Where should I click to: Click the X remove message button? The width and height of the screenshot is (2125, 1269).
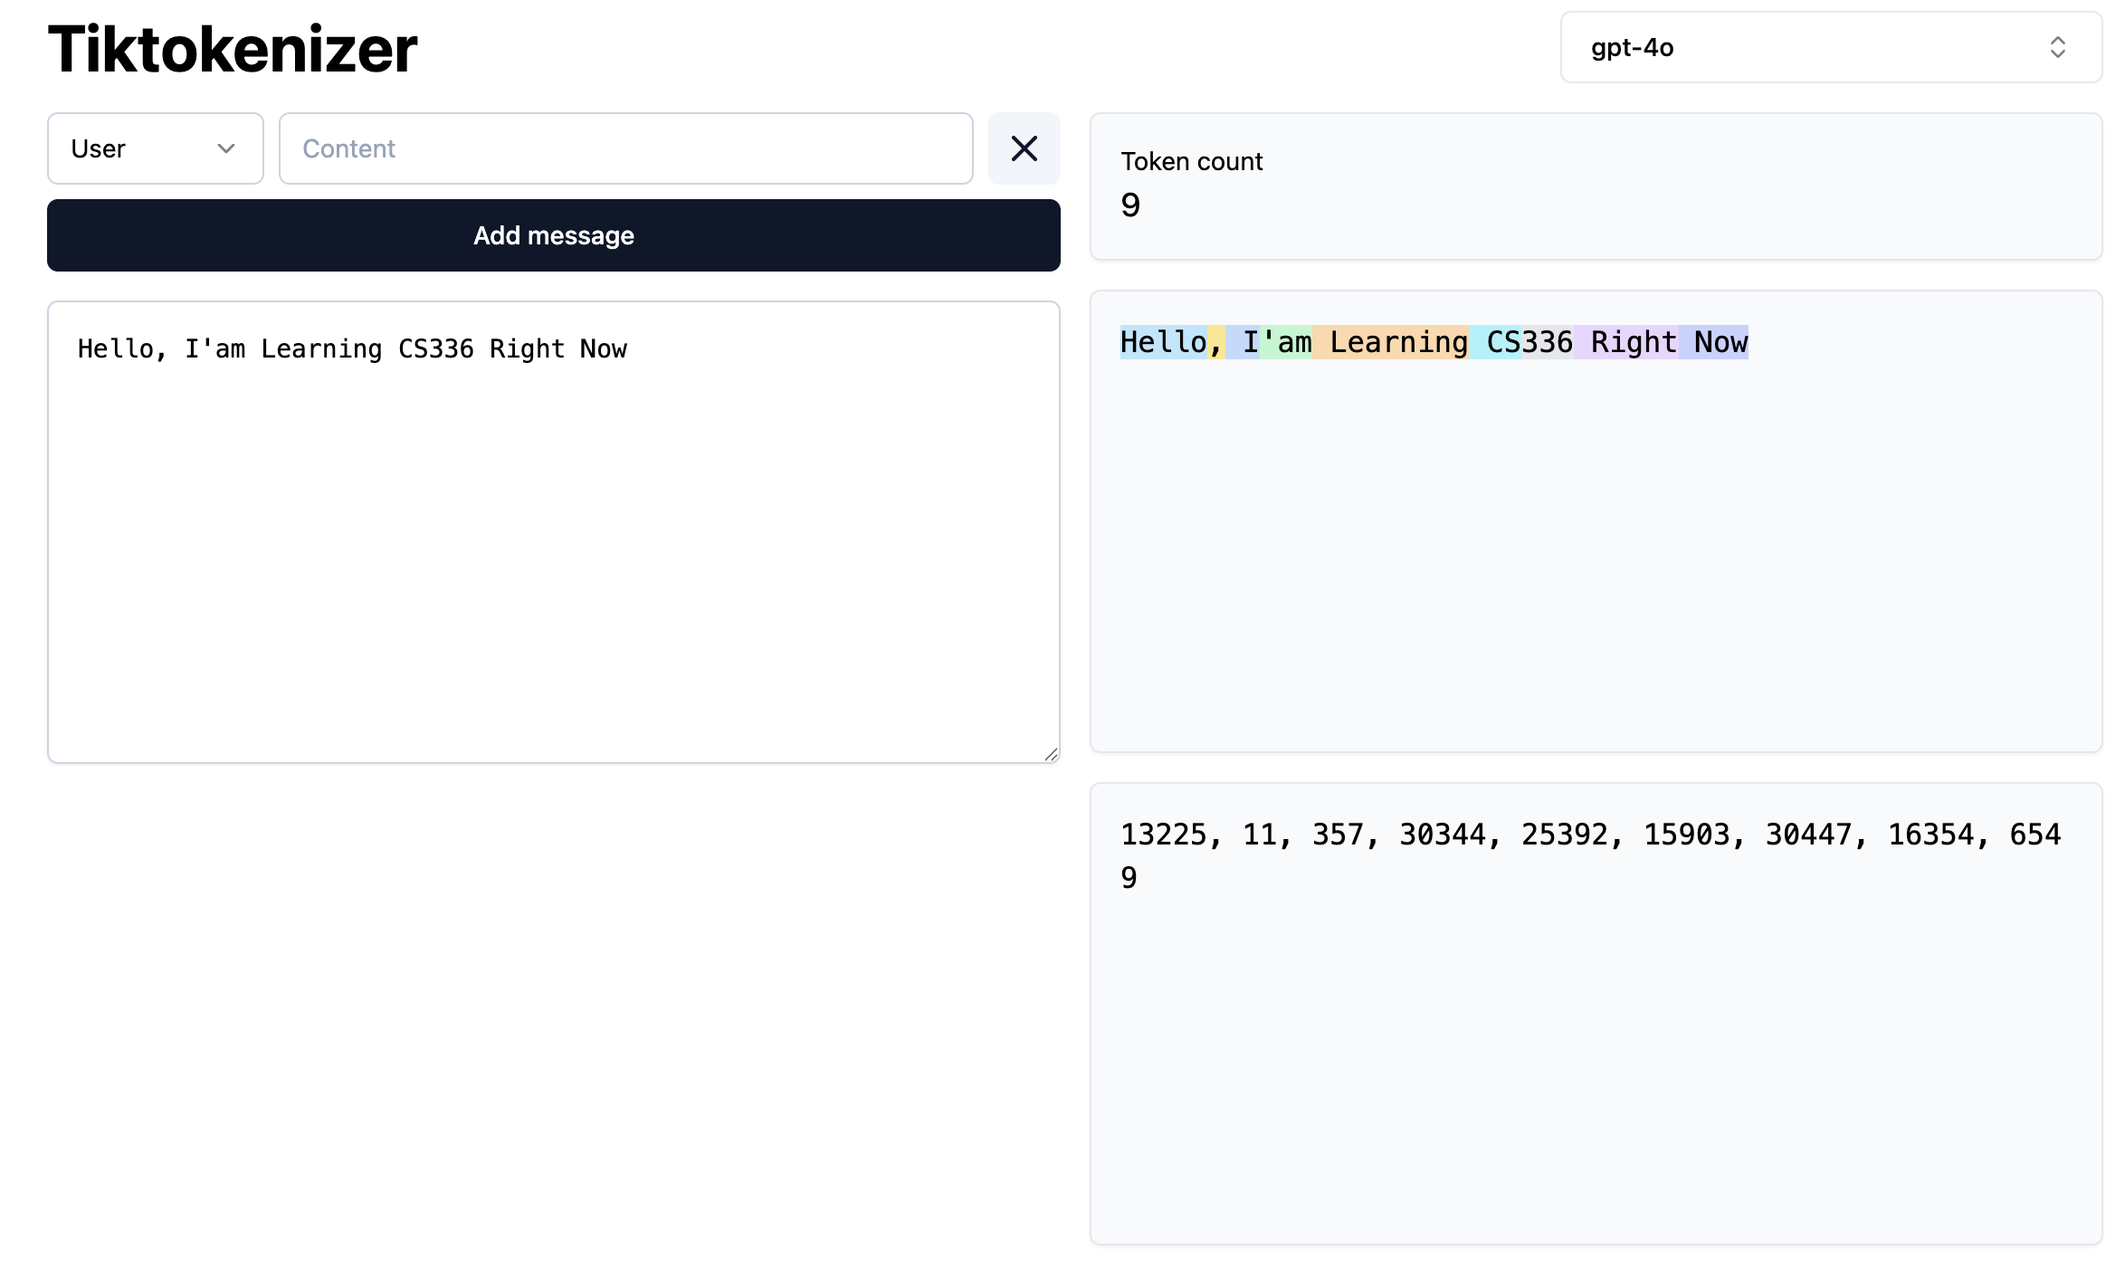[1024, 148]
